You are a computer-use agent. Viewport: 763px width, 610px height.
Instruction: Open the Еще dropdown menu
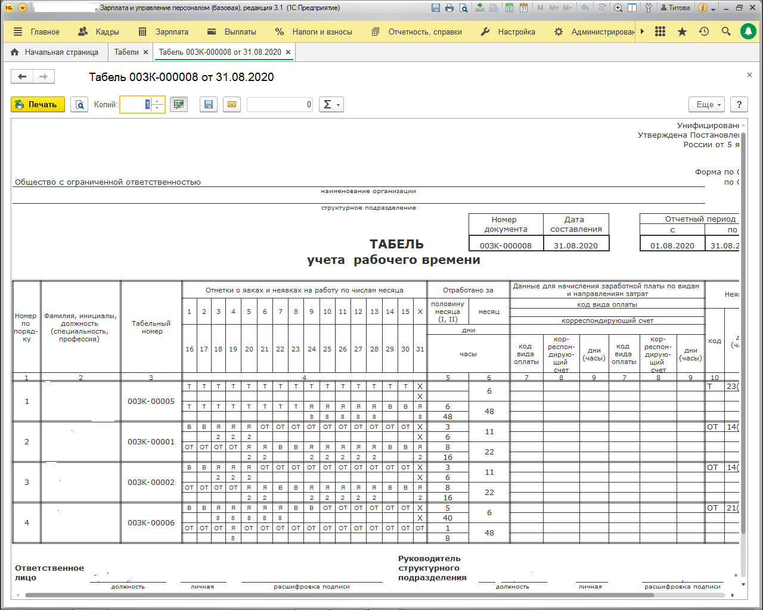(x=706, y=105)
